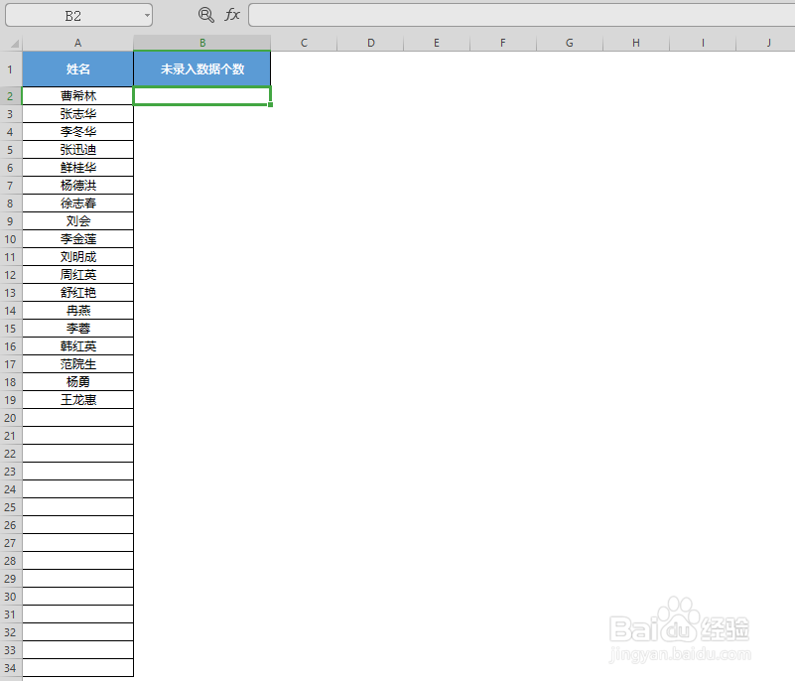The height and width of the screenshot is (681, 795).
Task: Click cell containing 冉燕
Action: [x=77, y=311]
